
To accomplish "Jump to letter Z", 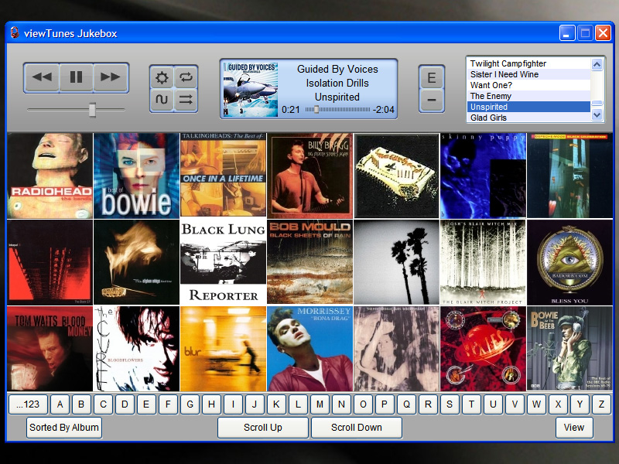I will pyautogui.click(x=601, y=404).
